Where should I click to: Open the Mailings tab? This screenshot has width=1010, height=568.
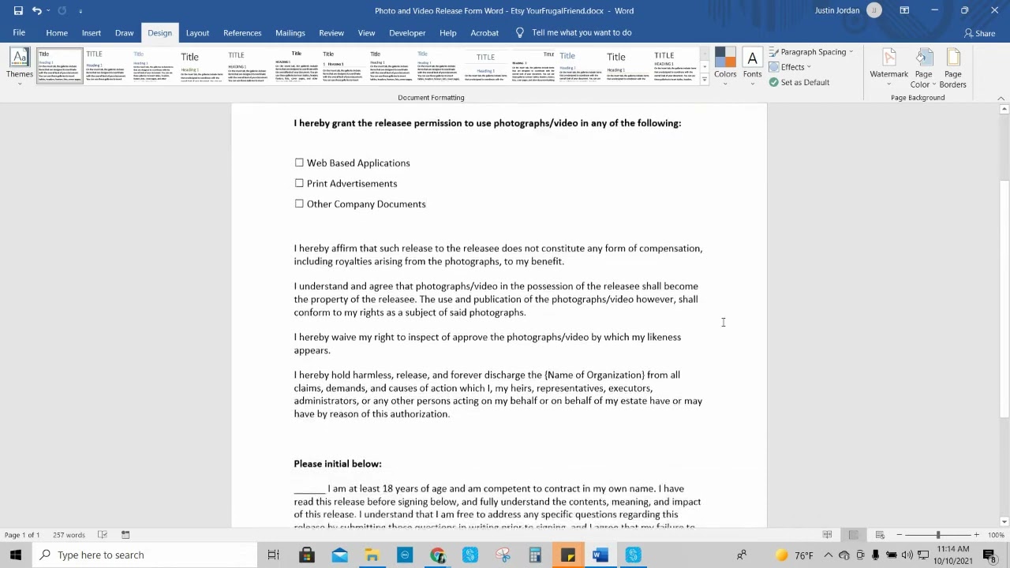click(290, 32)
